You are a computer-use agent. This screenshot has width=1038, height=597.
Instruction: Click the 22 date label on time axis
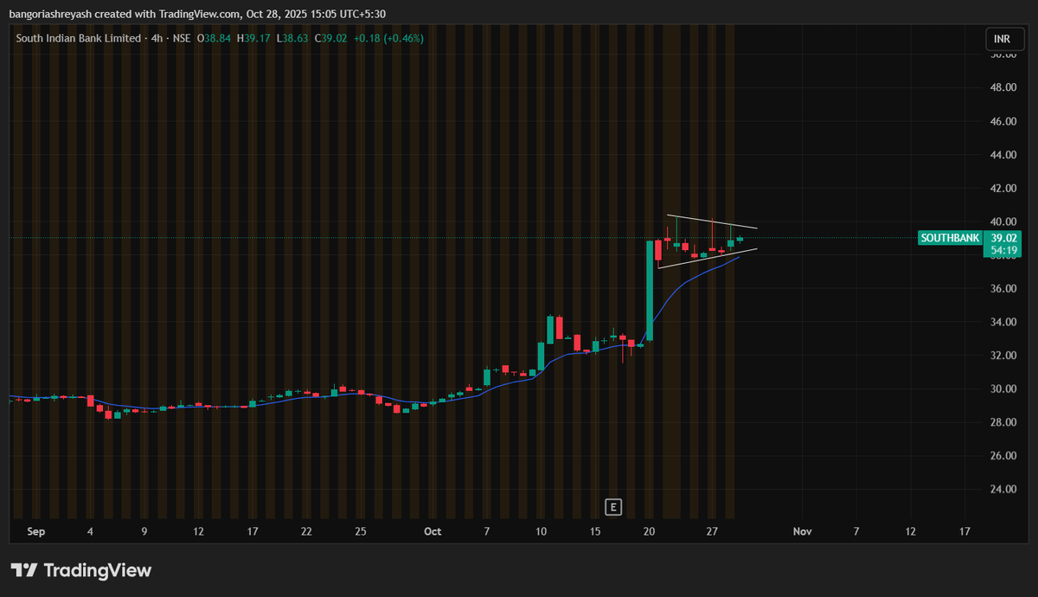point(306,531)
